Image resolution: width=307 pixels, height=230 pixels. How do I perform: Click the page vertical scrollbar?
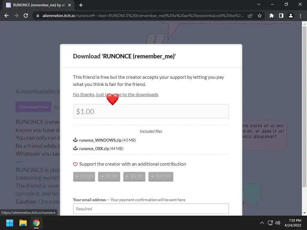tap(304, 107)
